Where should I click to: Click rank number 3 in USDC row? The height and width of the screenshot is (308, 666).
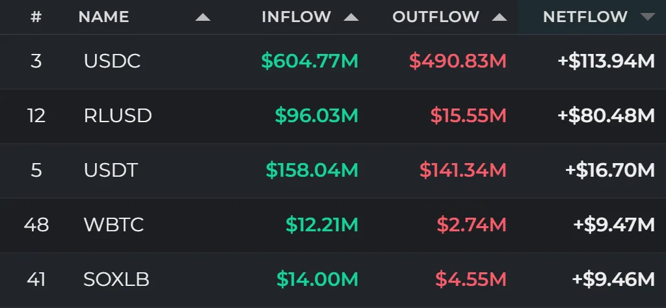point(36,61)
